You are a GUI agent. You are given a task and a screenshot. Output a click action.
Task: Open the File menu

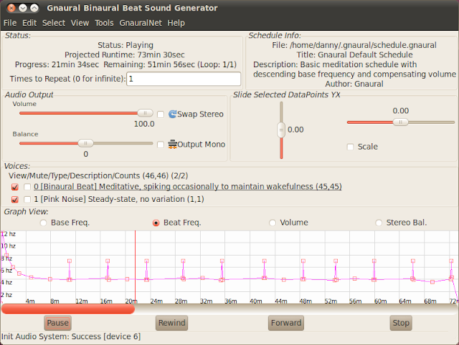10,23
